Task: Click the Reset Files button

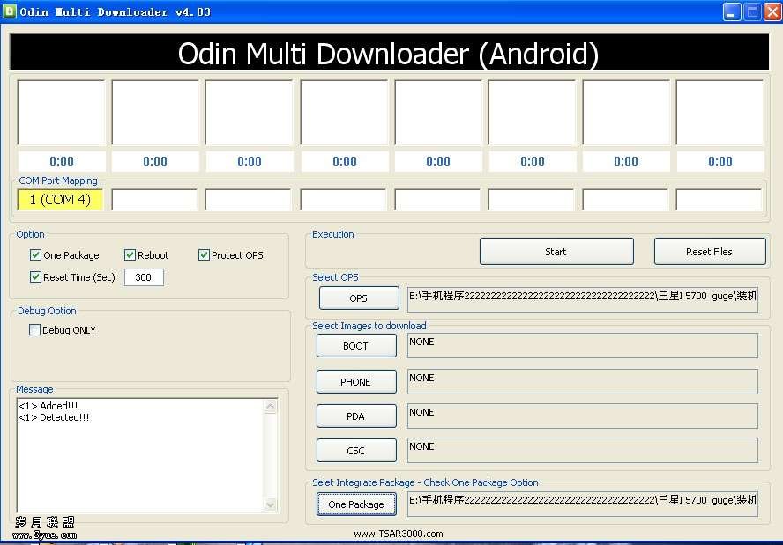Action: [x=710, y=251]
